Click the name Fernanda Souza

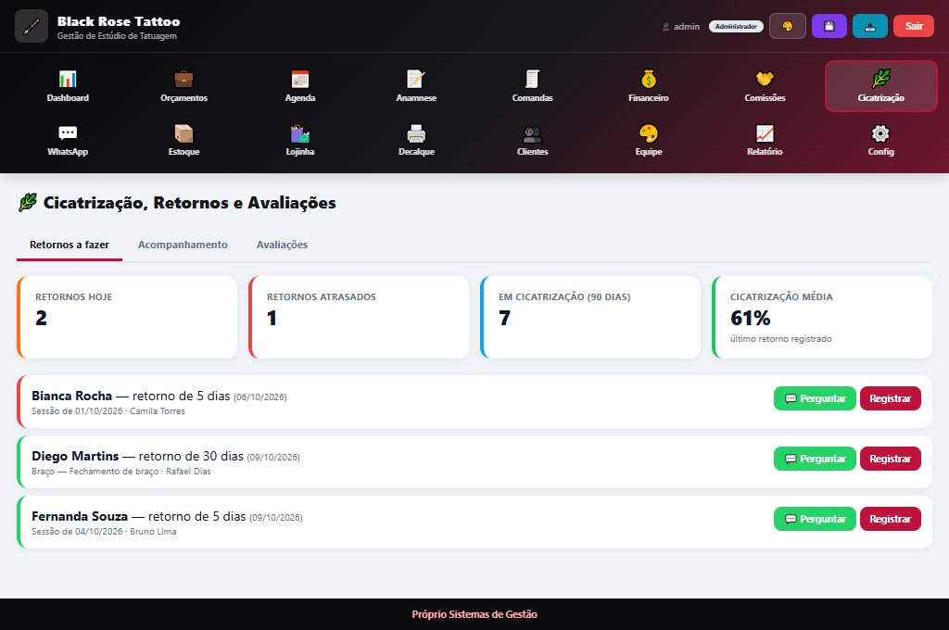(80, 516)
